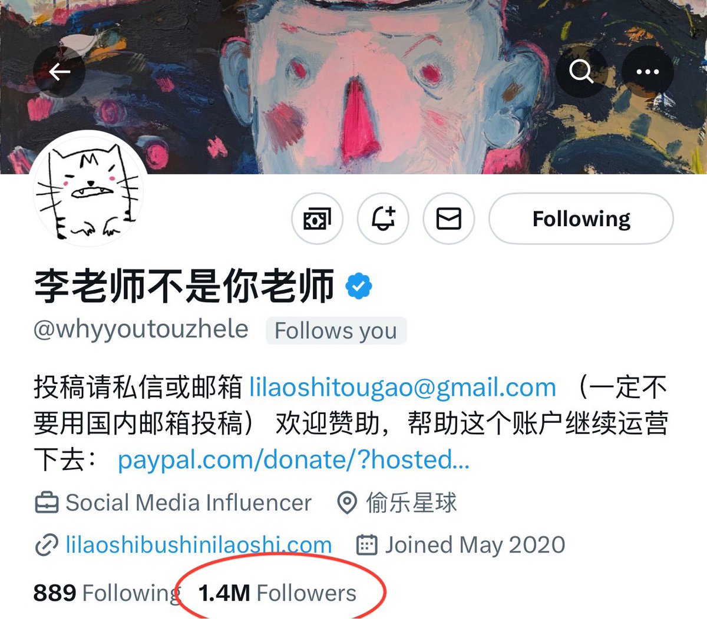Tap the location pin icon

coord(347,503)
